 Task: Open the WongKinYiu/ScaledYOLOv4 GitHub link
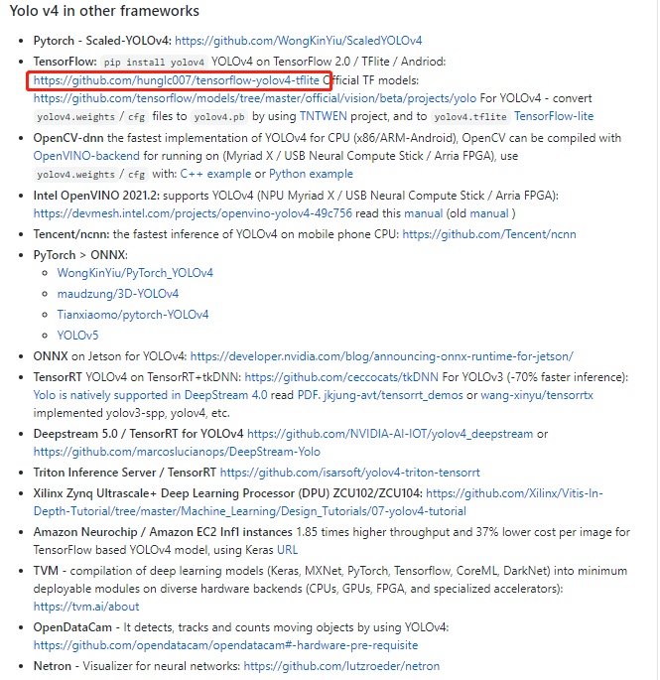point(298,41)
